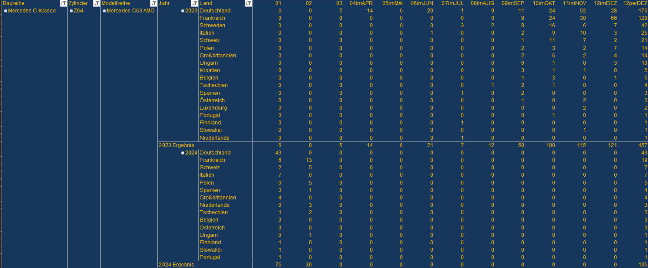
Task: Click the Deutschland 2023 cell showing 20
Action: (x=430, y=11)
